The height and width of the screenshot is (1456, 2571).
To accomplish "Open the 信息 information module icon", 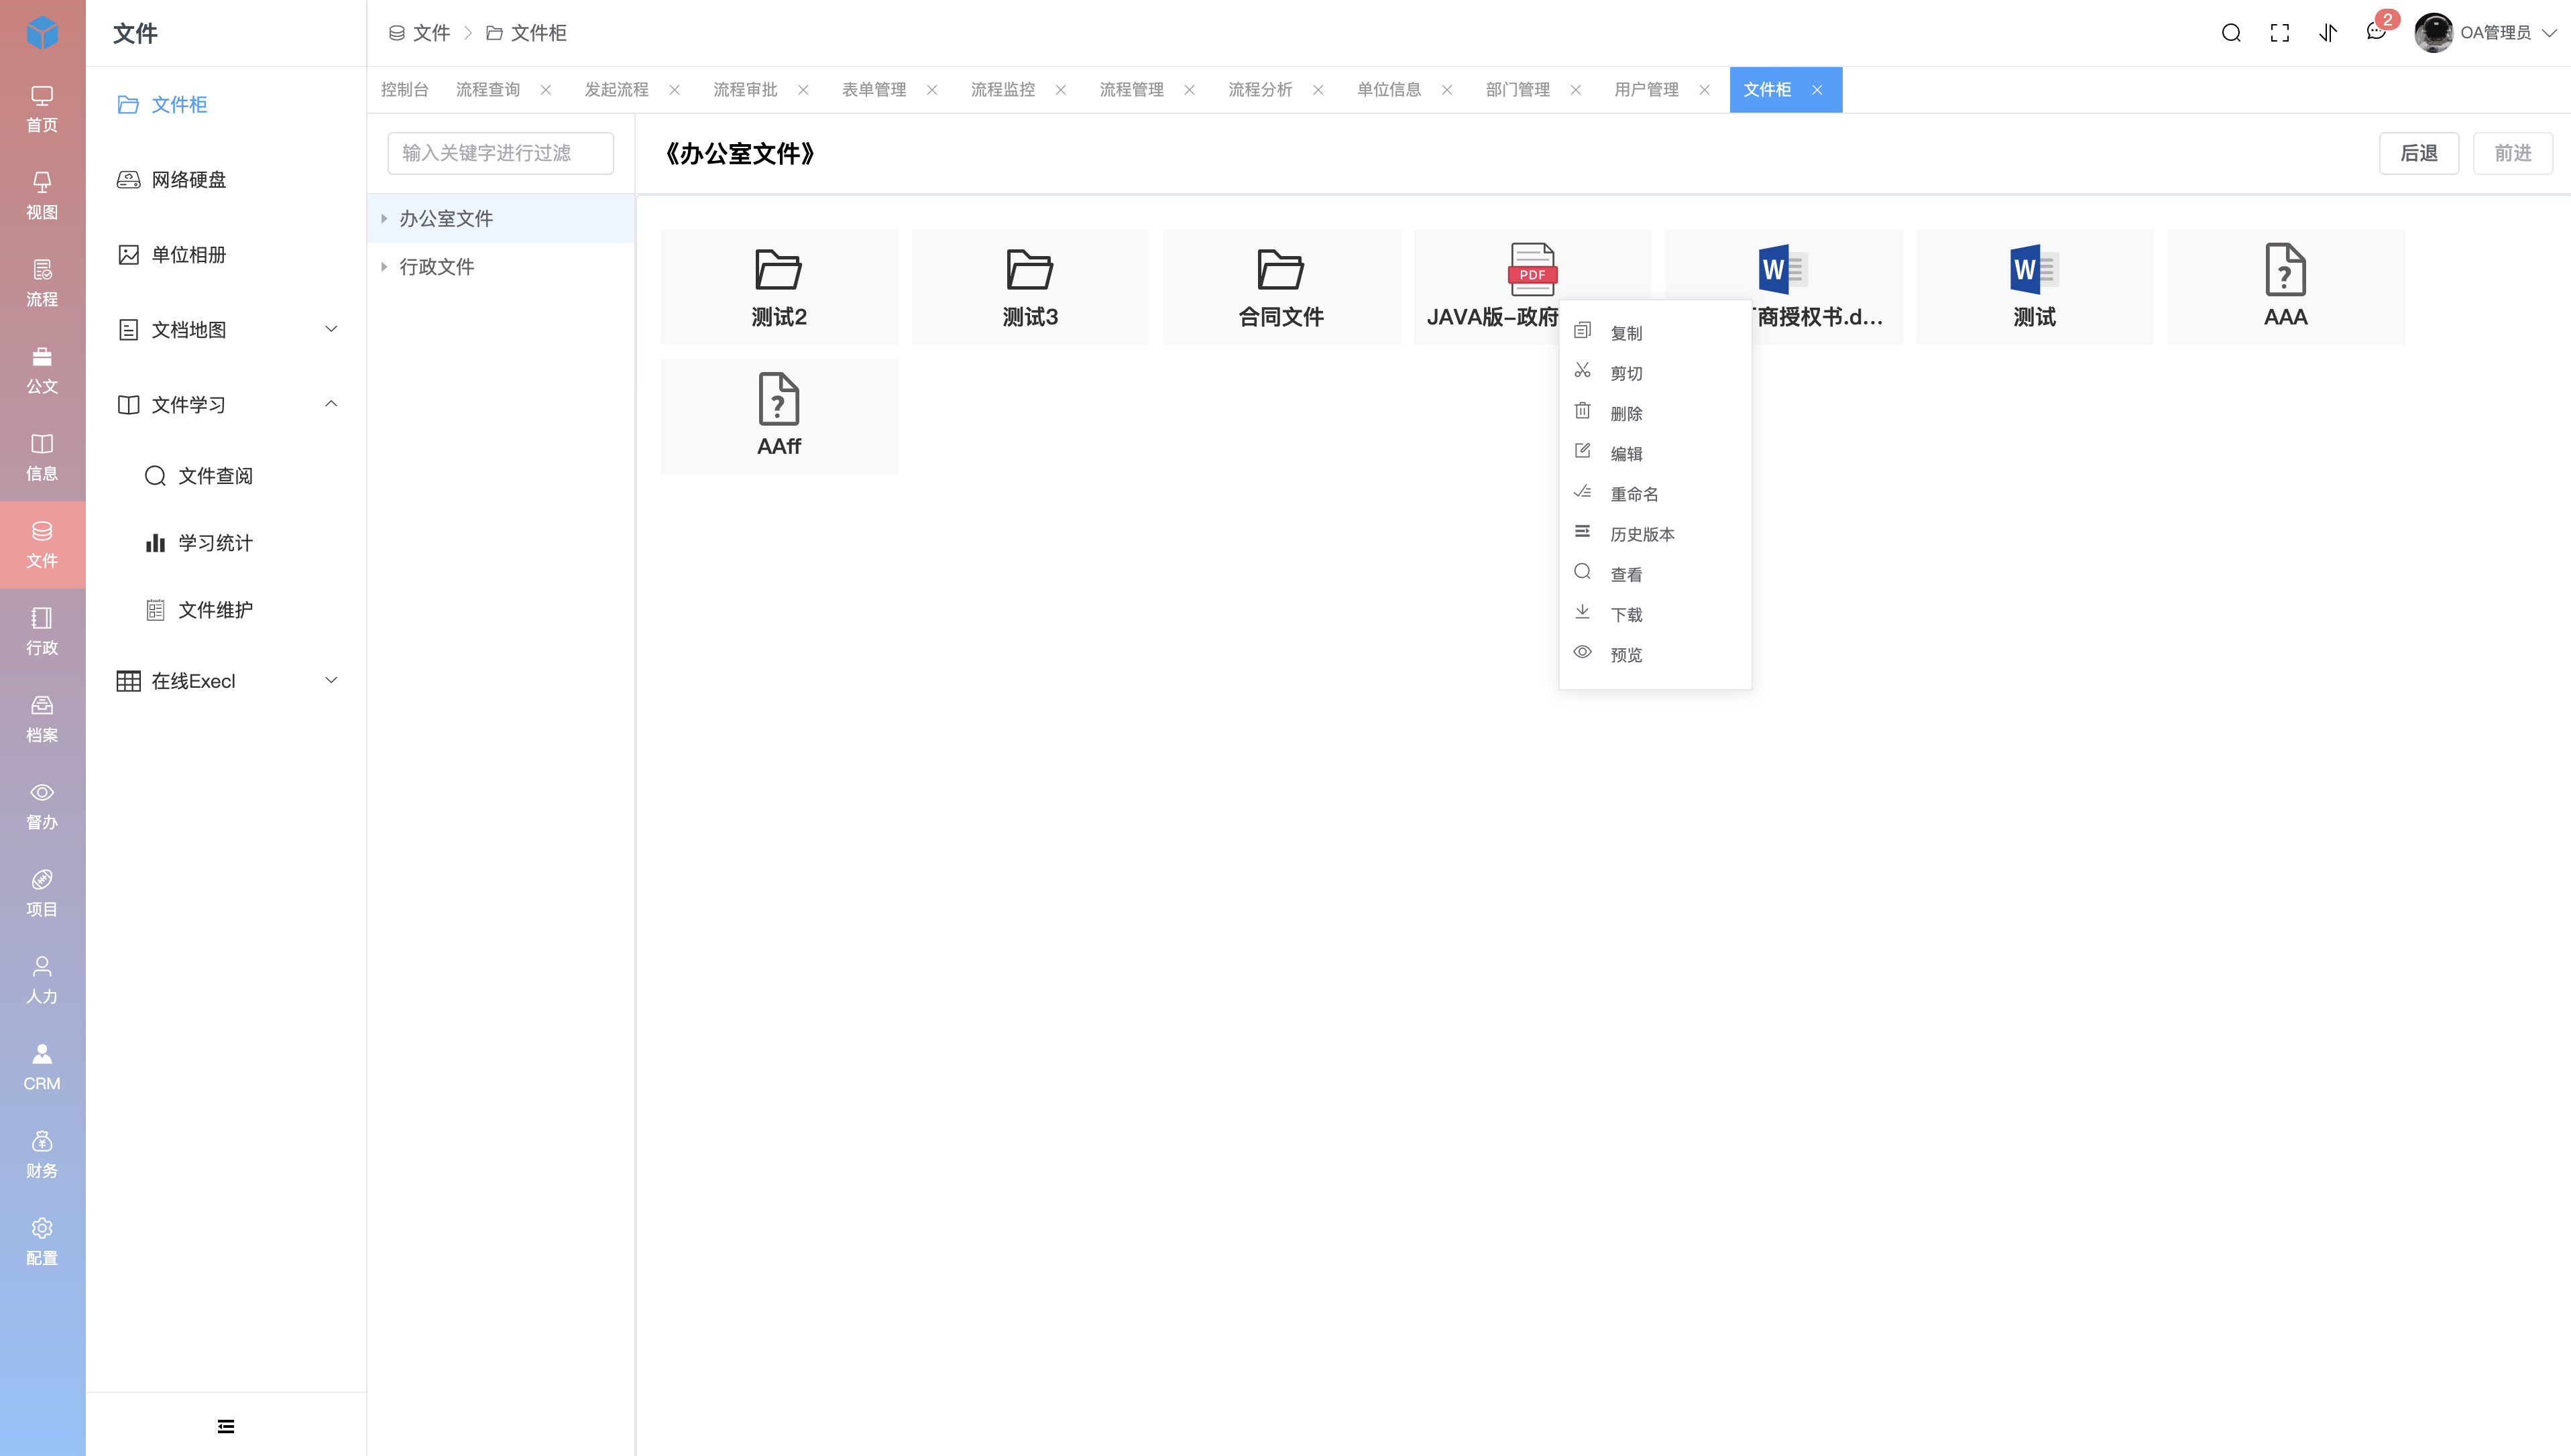I will pyautogui.click(x=42, y=457).
